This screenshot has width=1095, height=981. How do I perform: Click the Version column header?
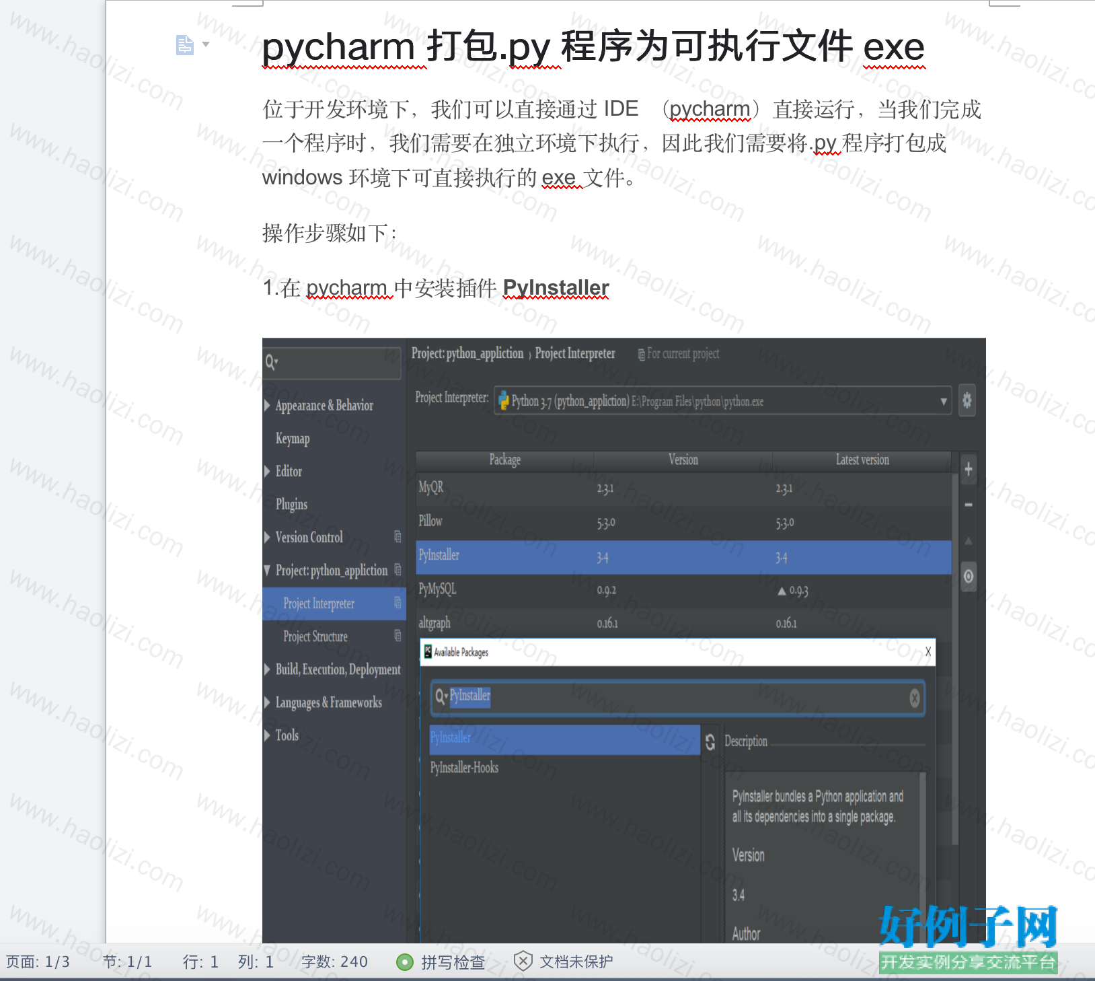point(683,460)
